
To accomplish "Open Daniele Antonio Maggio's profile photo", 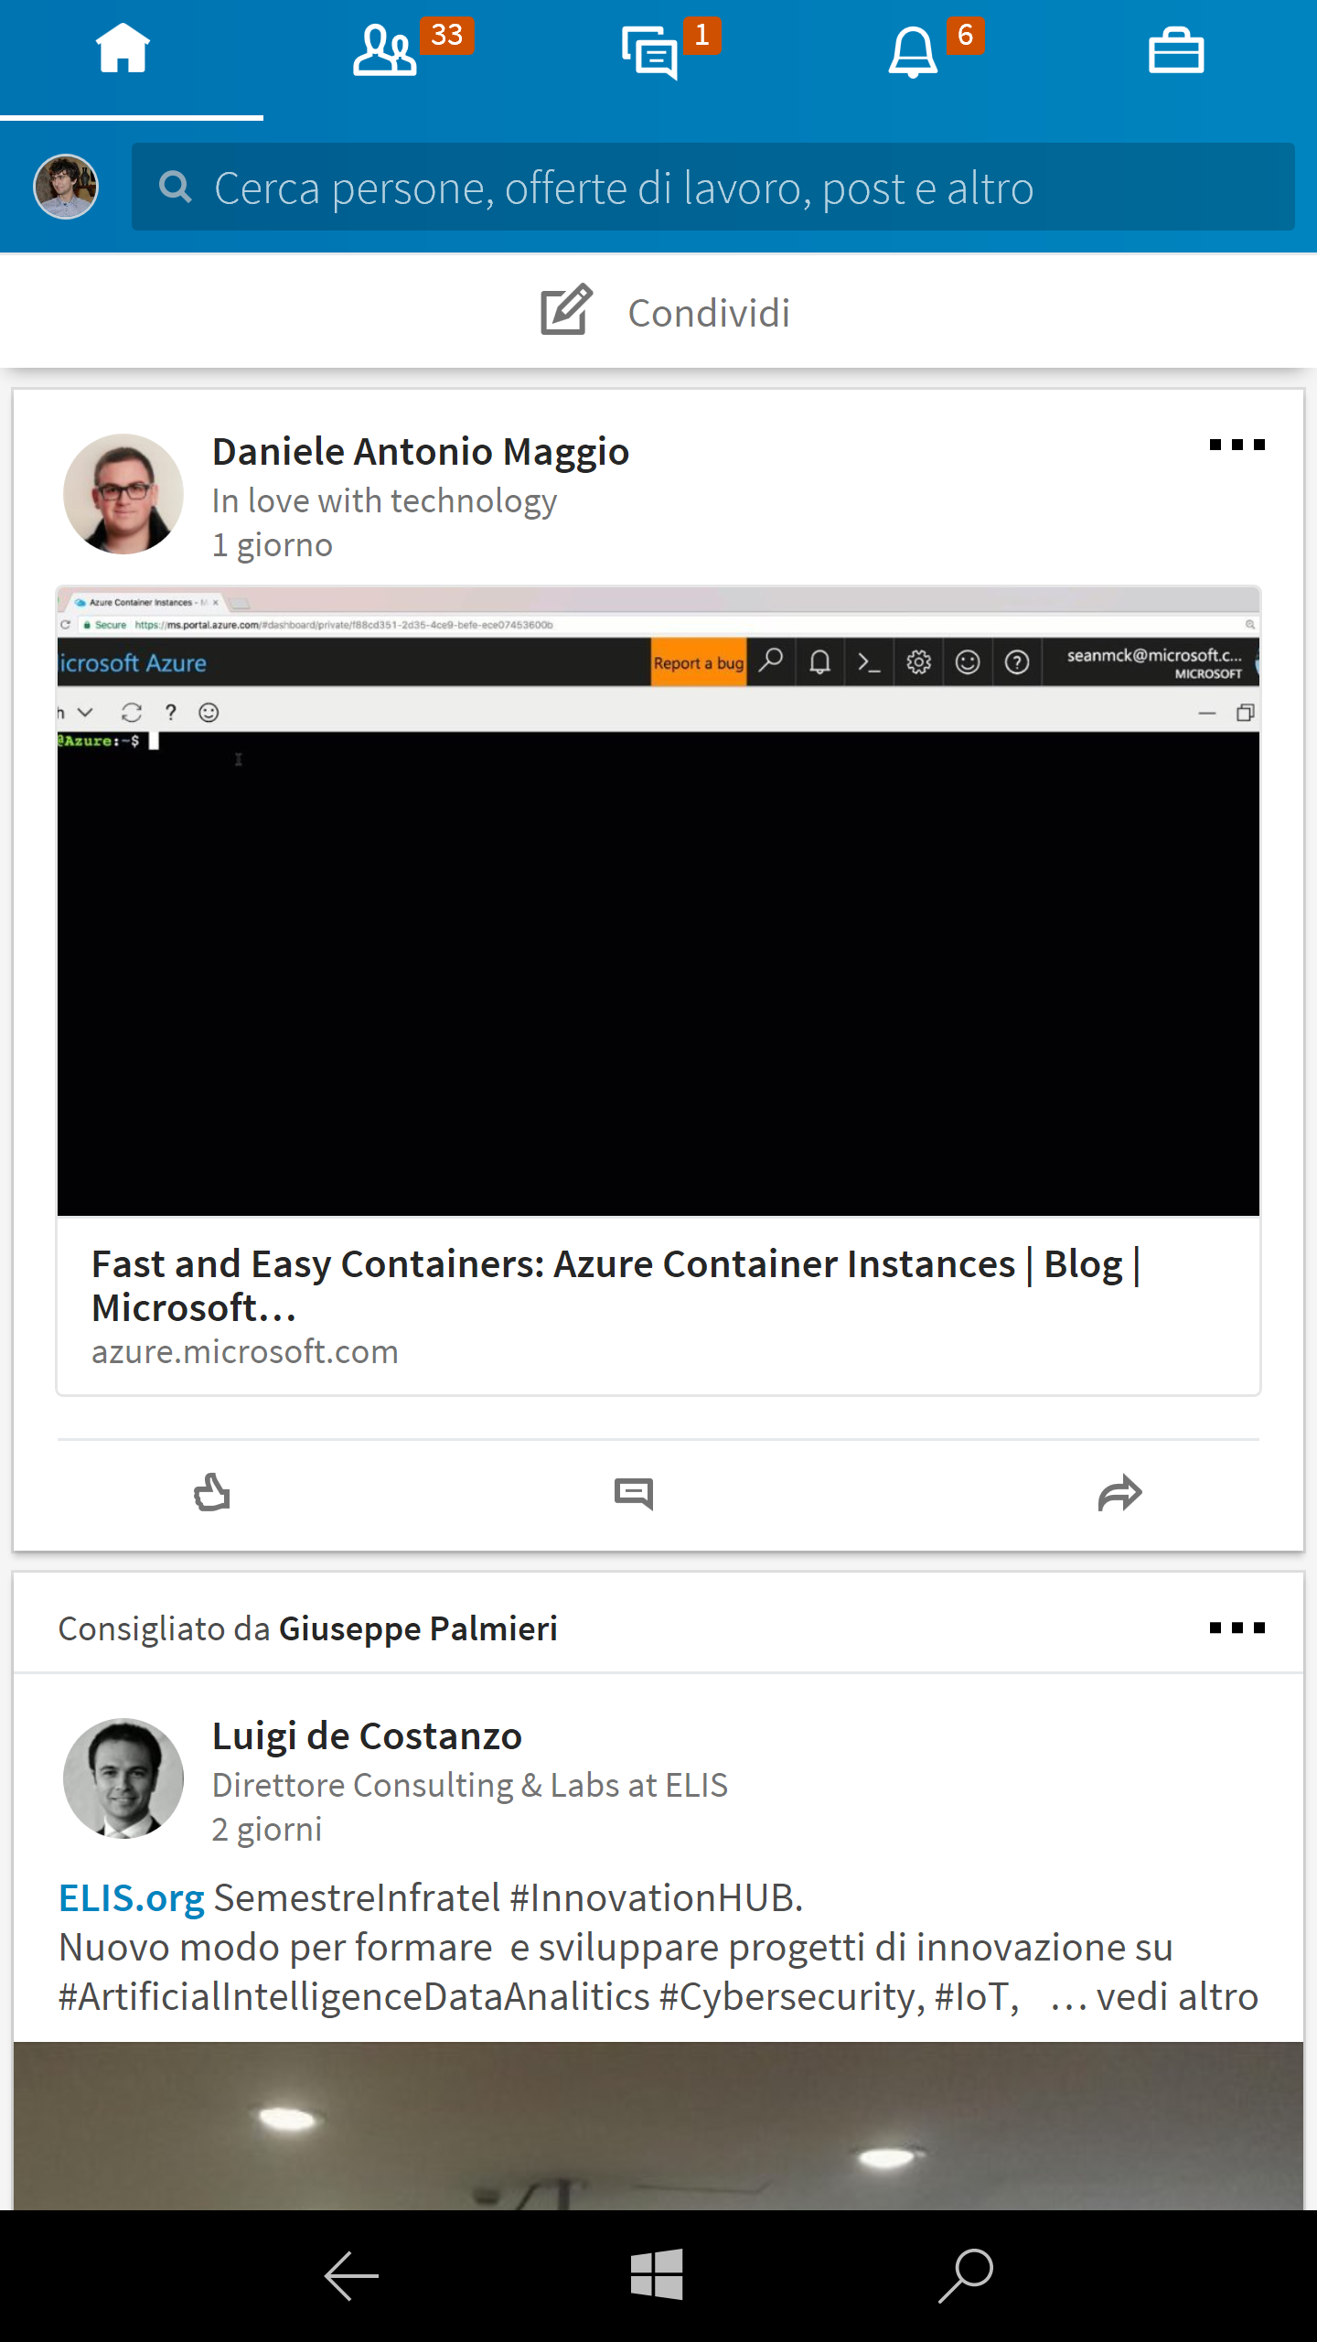I will 123,494.
